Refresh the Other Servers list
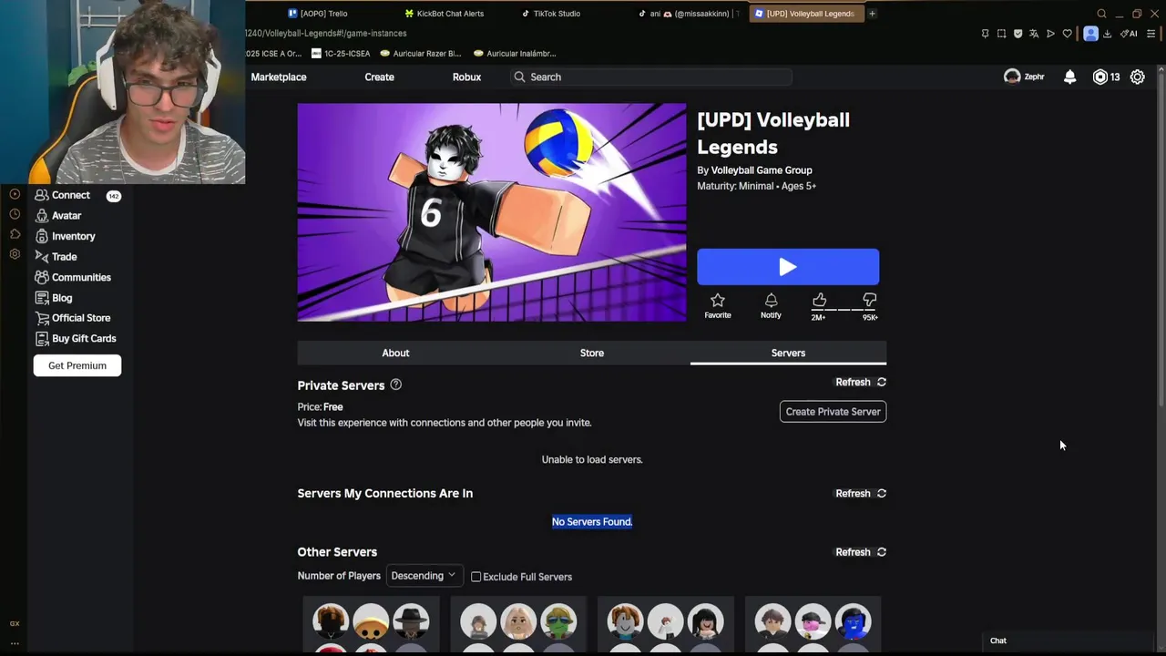This screenshot has width=1166, height=656. point(861,552)
